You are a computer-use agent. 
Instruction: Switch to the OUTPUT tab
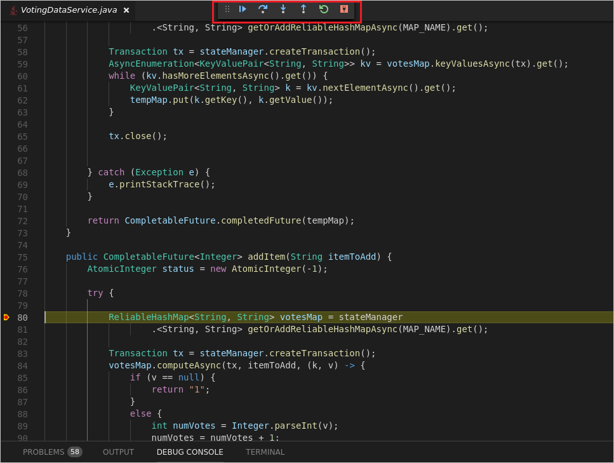pyautogui.click(x=118, y=452)
